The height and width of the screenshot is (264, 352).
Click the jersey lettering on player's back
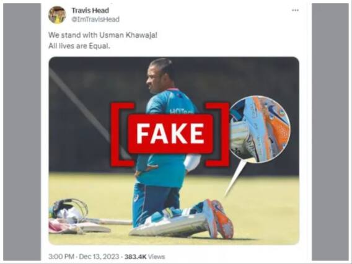pyautogui.click(x=180, y=112)
